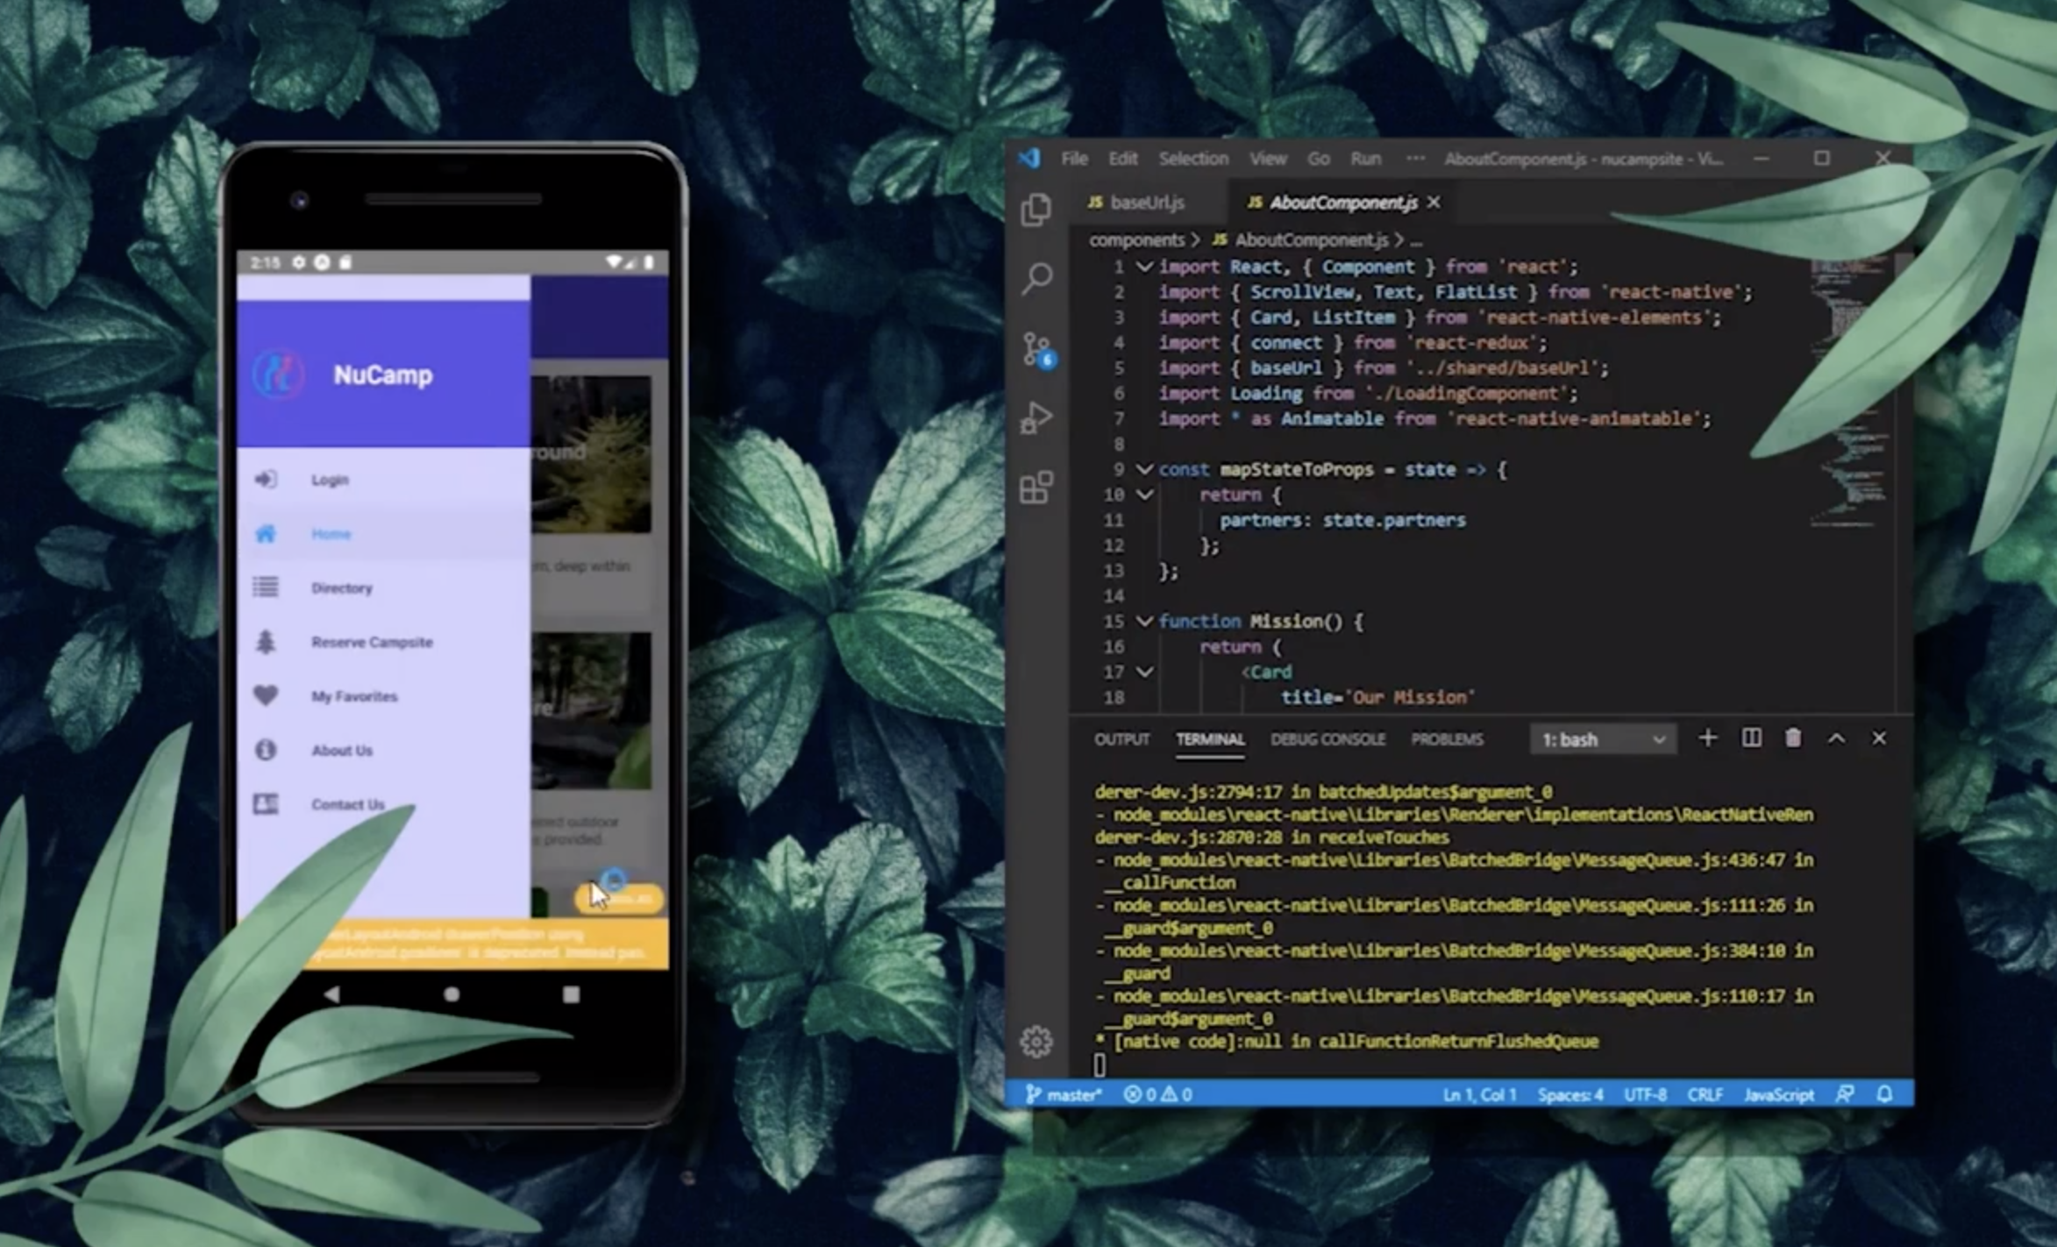Change language mode via JavaScript

point(1779,1094)
